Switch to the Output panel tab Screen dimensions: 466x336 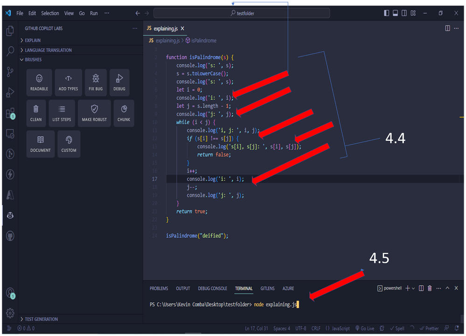[x=183, y=288]
